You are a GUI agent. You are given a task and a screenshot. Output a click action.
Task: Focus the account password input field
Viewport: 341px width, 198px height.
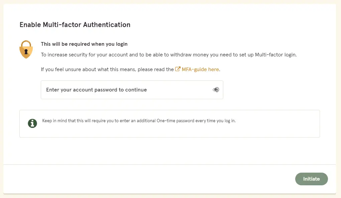coord(132,90)
